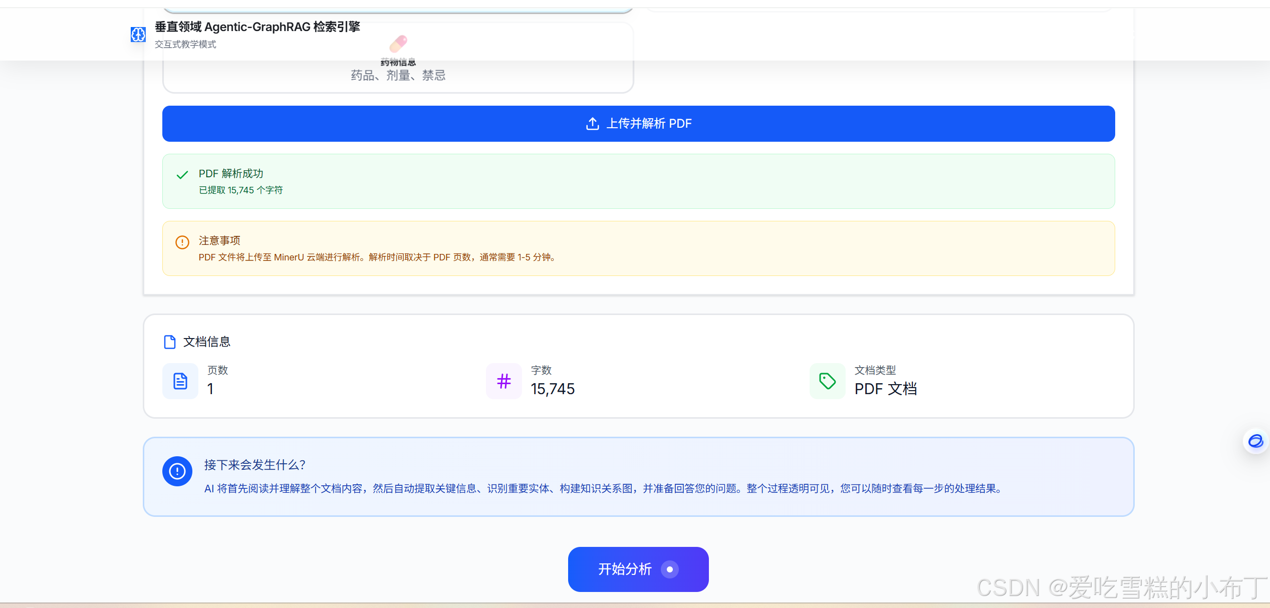The width and height of the screenshot is (1270, 608).
Task: Click the 字数 label
Action: point(541,371)
